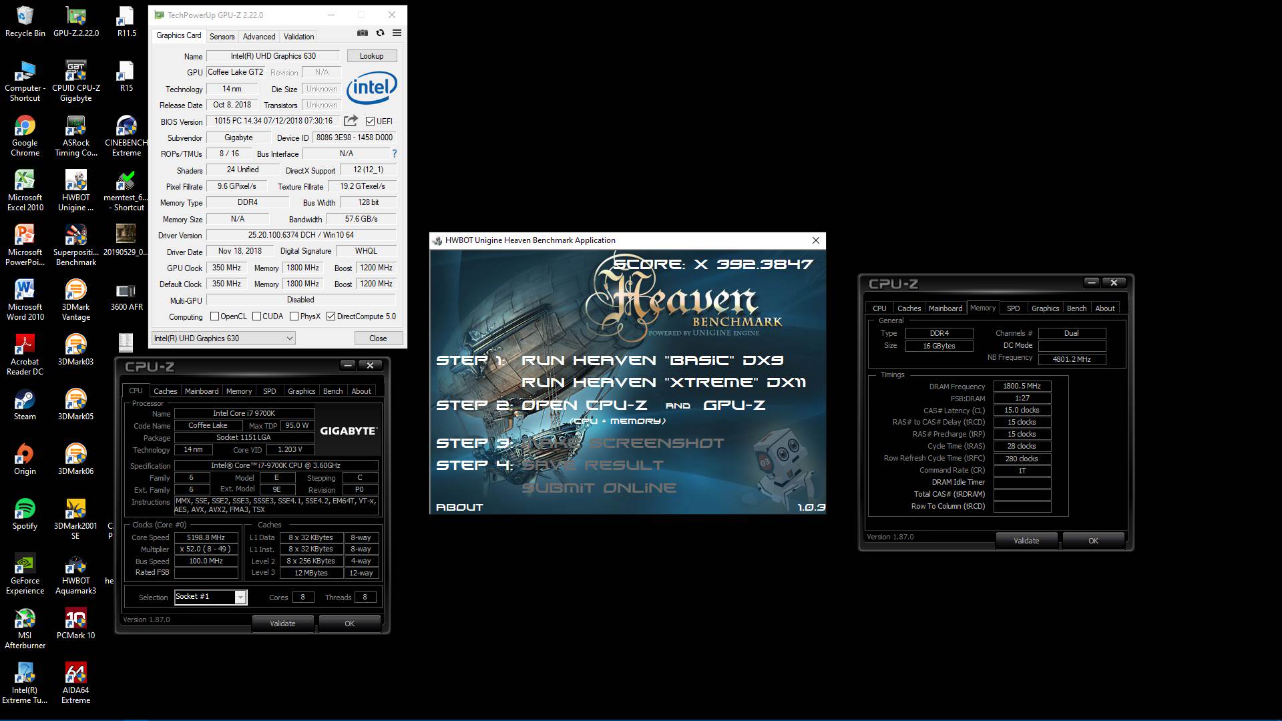The height and width of the screenshot is (721, 1282).
Task: Toggle the UEFI checkbox in GPU-Z
Action: (370, 121)
